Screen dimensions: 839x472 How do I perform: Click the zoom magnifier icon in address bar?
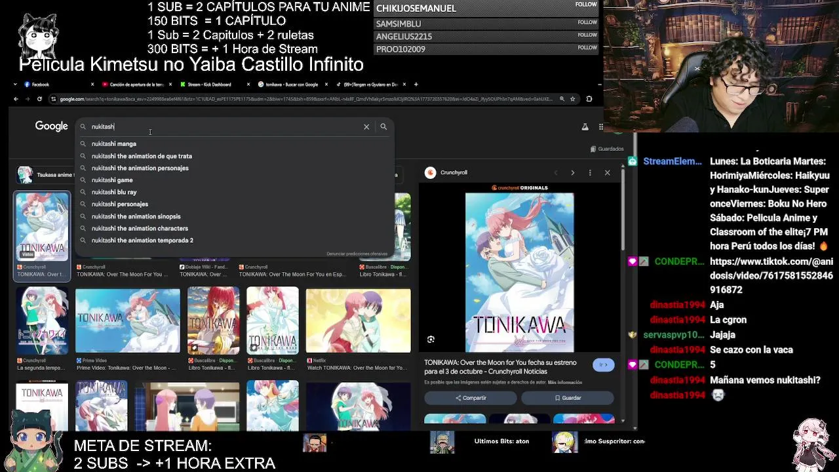562,99
